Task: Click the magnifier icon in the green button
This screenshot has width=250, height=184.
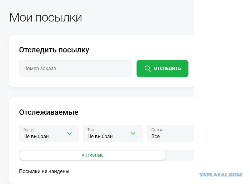Action: [147, 69]
